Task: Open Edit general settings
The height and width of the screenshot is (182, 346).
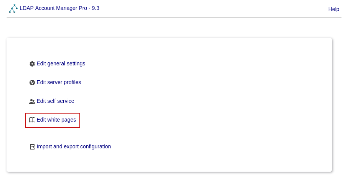Action: [61, 63]
